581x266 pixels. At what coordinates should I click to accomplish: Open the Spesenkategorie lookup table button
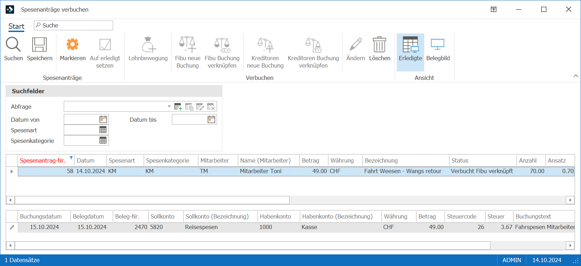click(103, 140)
